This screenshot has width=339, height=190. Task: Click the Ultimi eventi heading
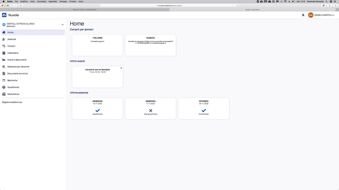pos(77,61)
